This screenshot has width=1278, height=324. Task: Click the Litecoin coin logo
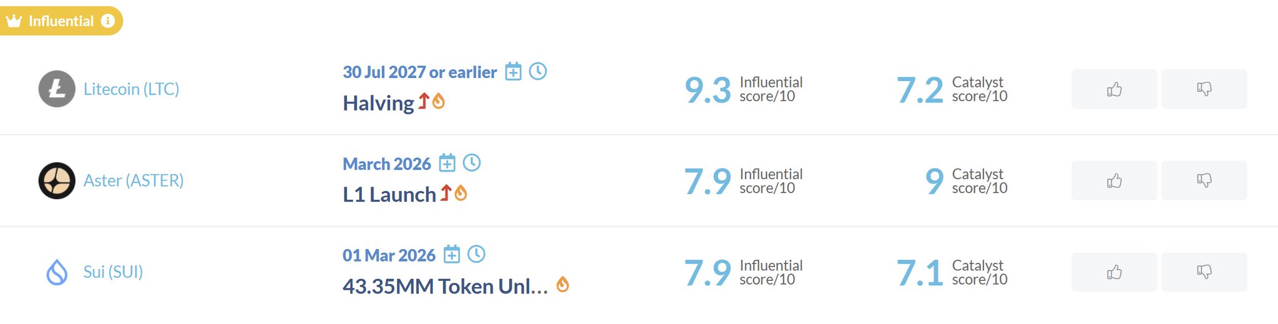pyautogui.click(x=57, y=89)
